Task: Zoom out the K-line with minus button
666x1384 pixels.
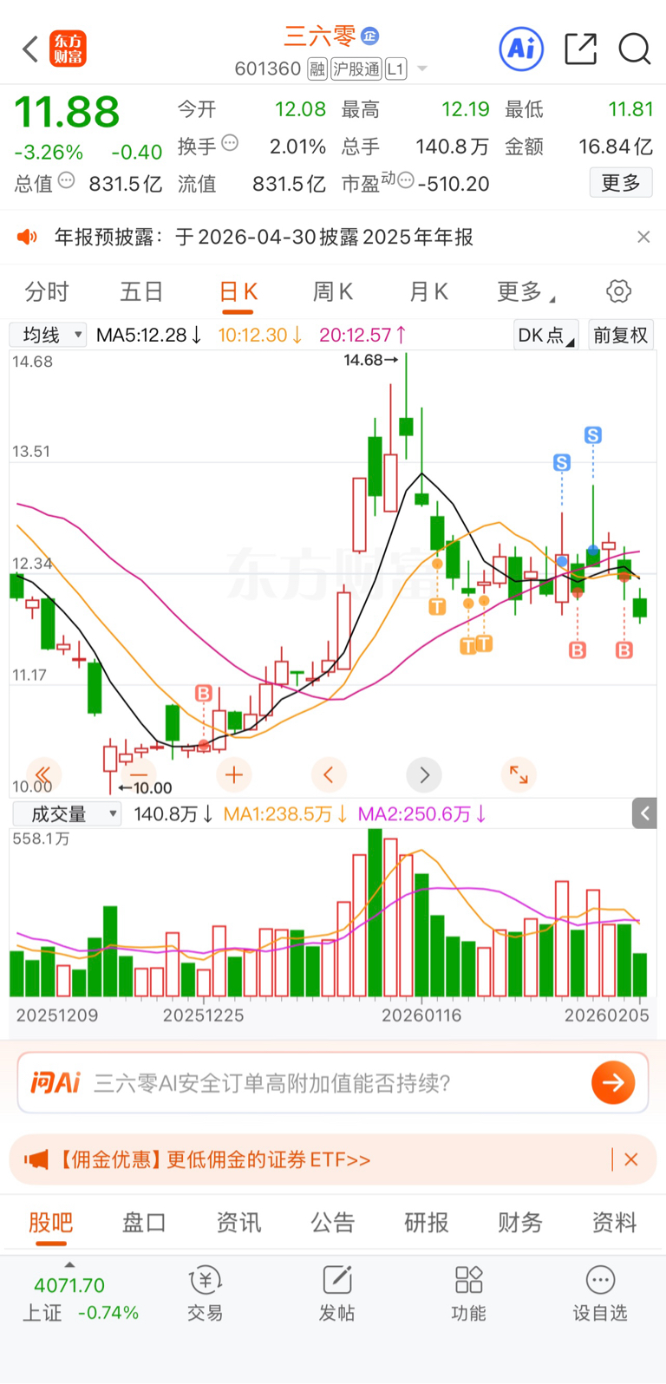Action: click(138, 774)
